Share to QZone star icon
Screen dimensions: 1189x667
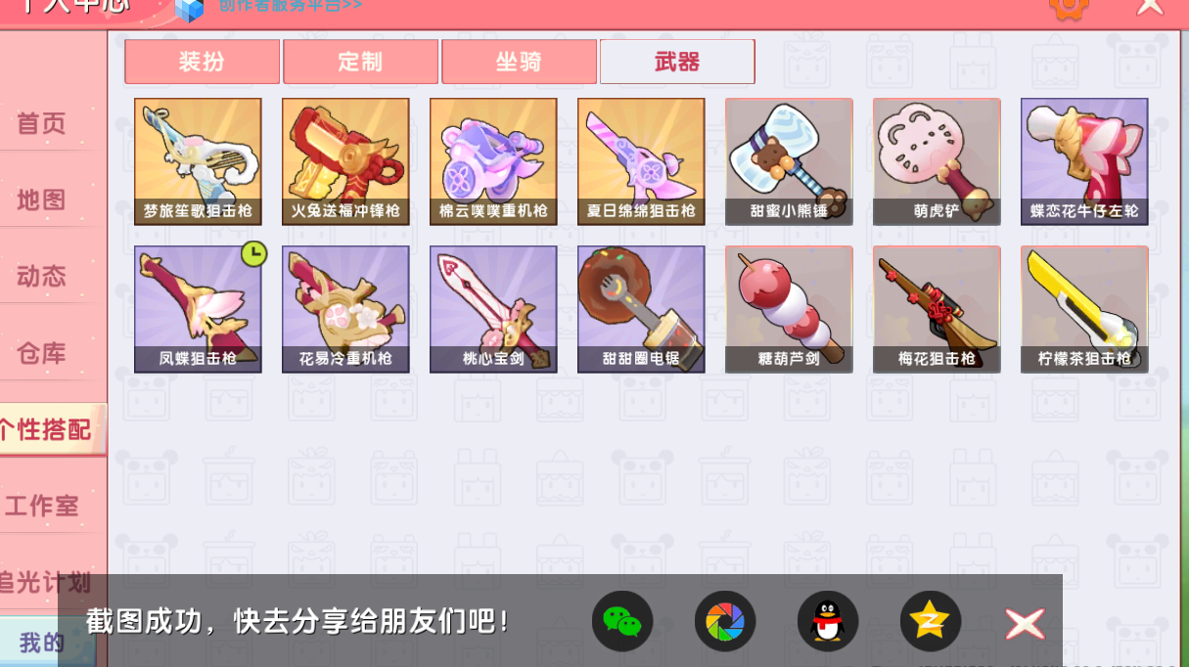tap(931, 621)
